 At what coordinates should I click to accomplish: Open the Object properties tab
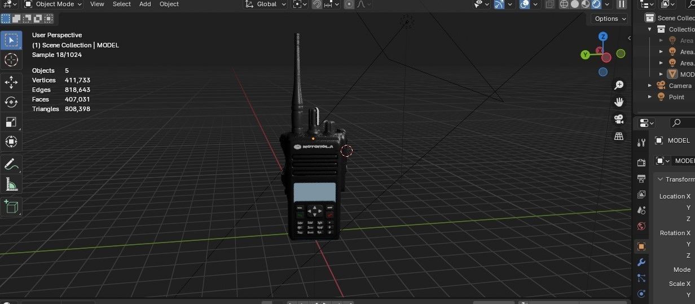641,246
